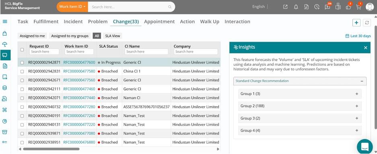
Task: Click the plus button to create new item
Action: point(356,22)
